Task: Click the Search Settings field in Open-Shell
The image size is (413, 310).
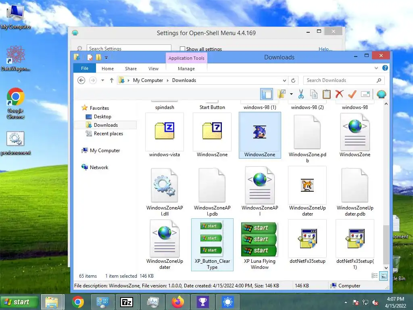Action: [129, 48]
